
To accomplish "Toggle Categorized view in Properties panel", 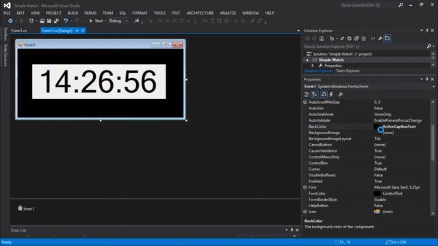I will pyautogui.click(x=307, y=94).
